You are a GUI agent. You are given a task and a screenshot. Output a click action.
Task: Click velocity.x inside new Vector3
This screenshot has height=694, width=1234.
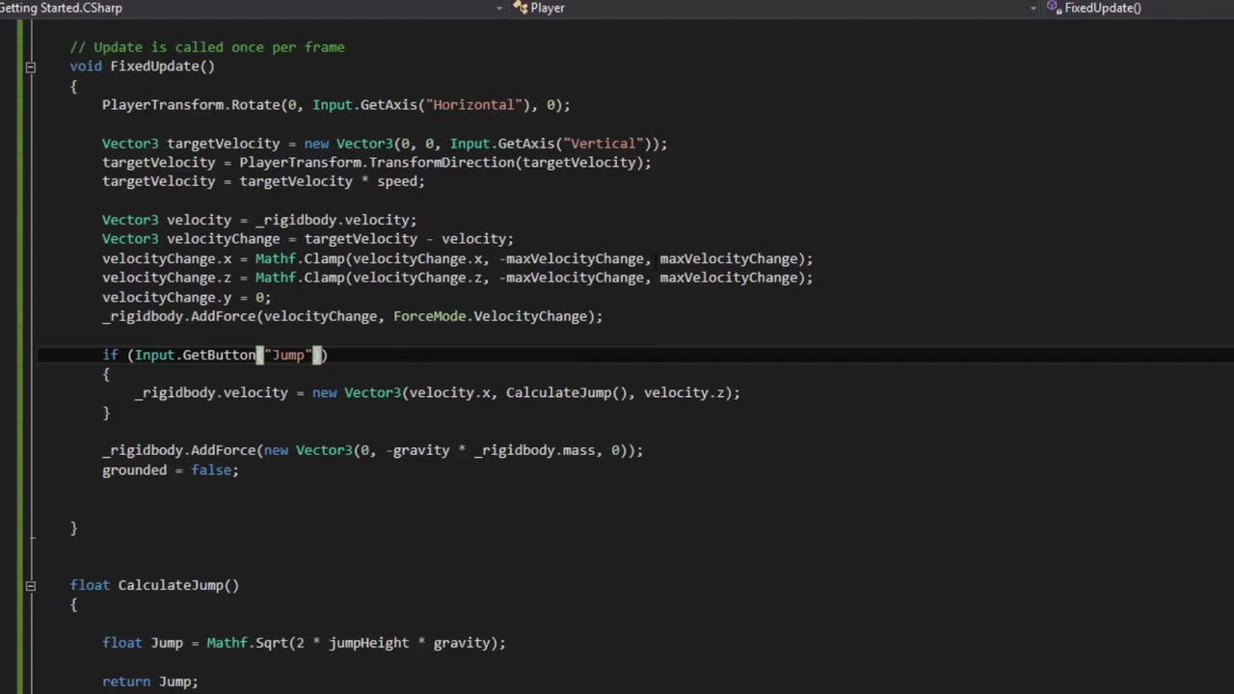[x=449, y=393]
